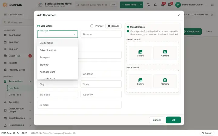Expand the Demo Hotel Owner user menu

coord(205,5)
